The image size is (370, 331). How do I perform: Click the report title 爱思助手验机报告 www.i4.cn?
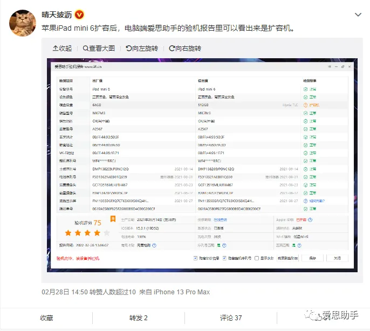point(78,67)
